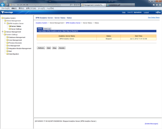
Task: Click the Start Time column header
Action: (139, 36)
